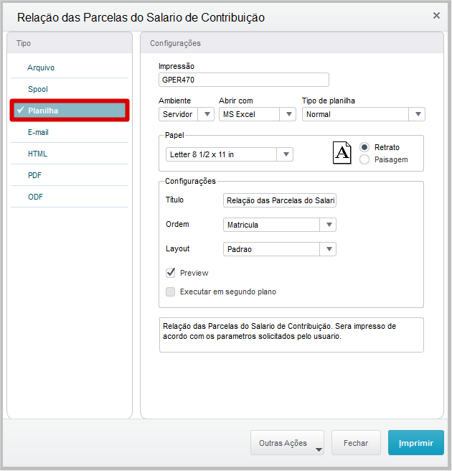The image size is (452, 471).
Task: Click the Fechar button
Action: 356,443
